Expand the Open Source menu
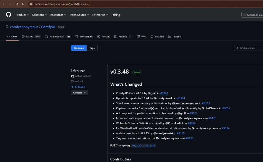 (x=79, y=15)
